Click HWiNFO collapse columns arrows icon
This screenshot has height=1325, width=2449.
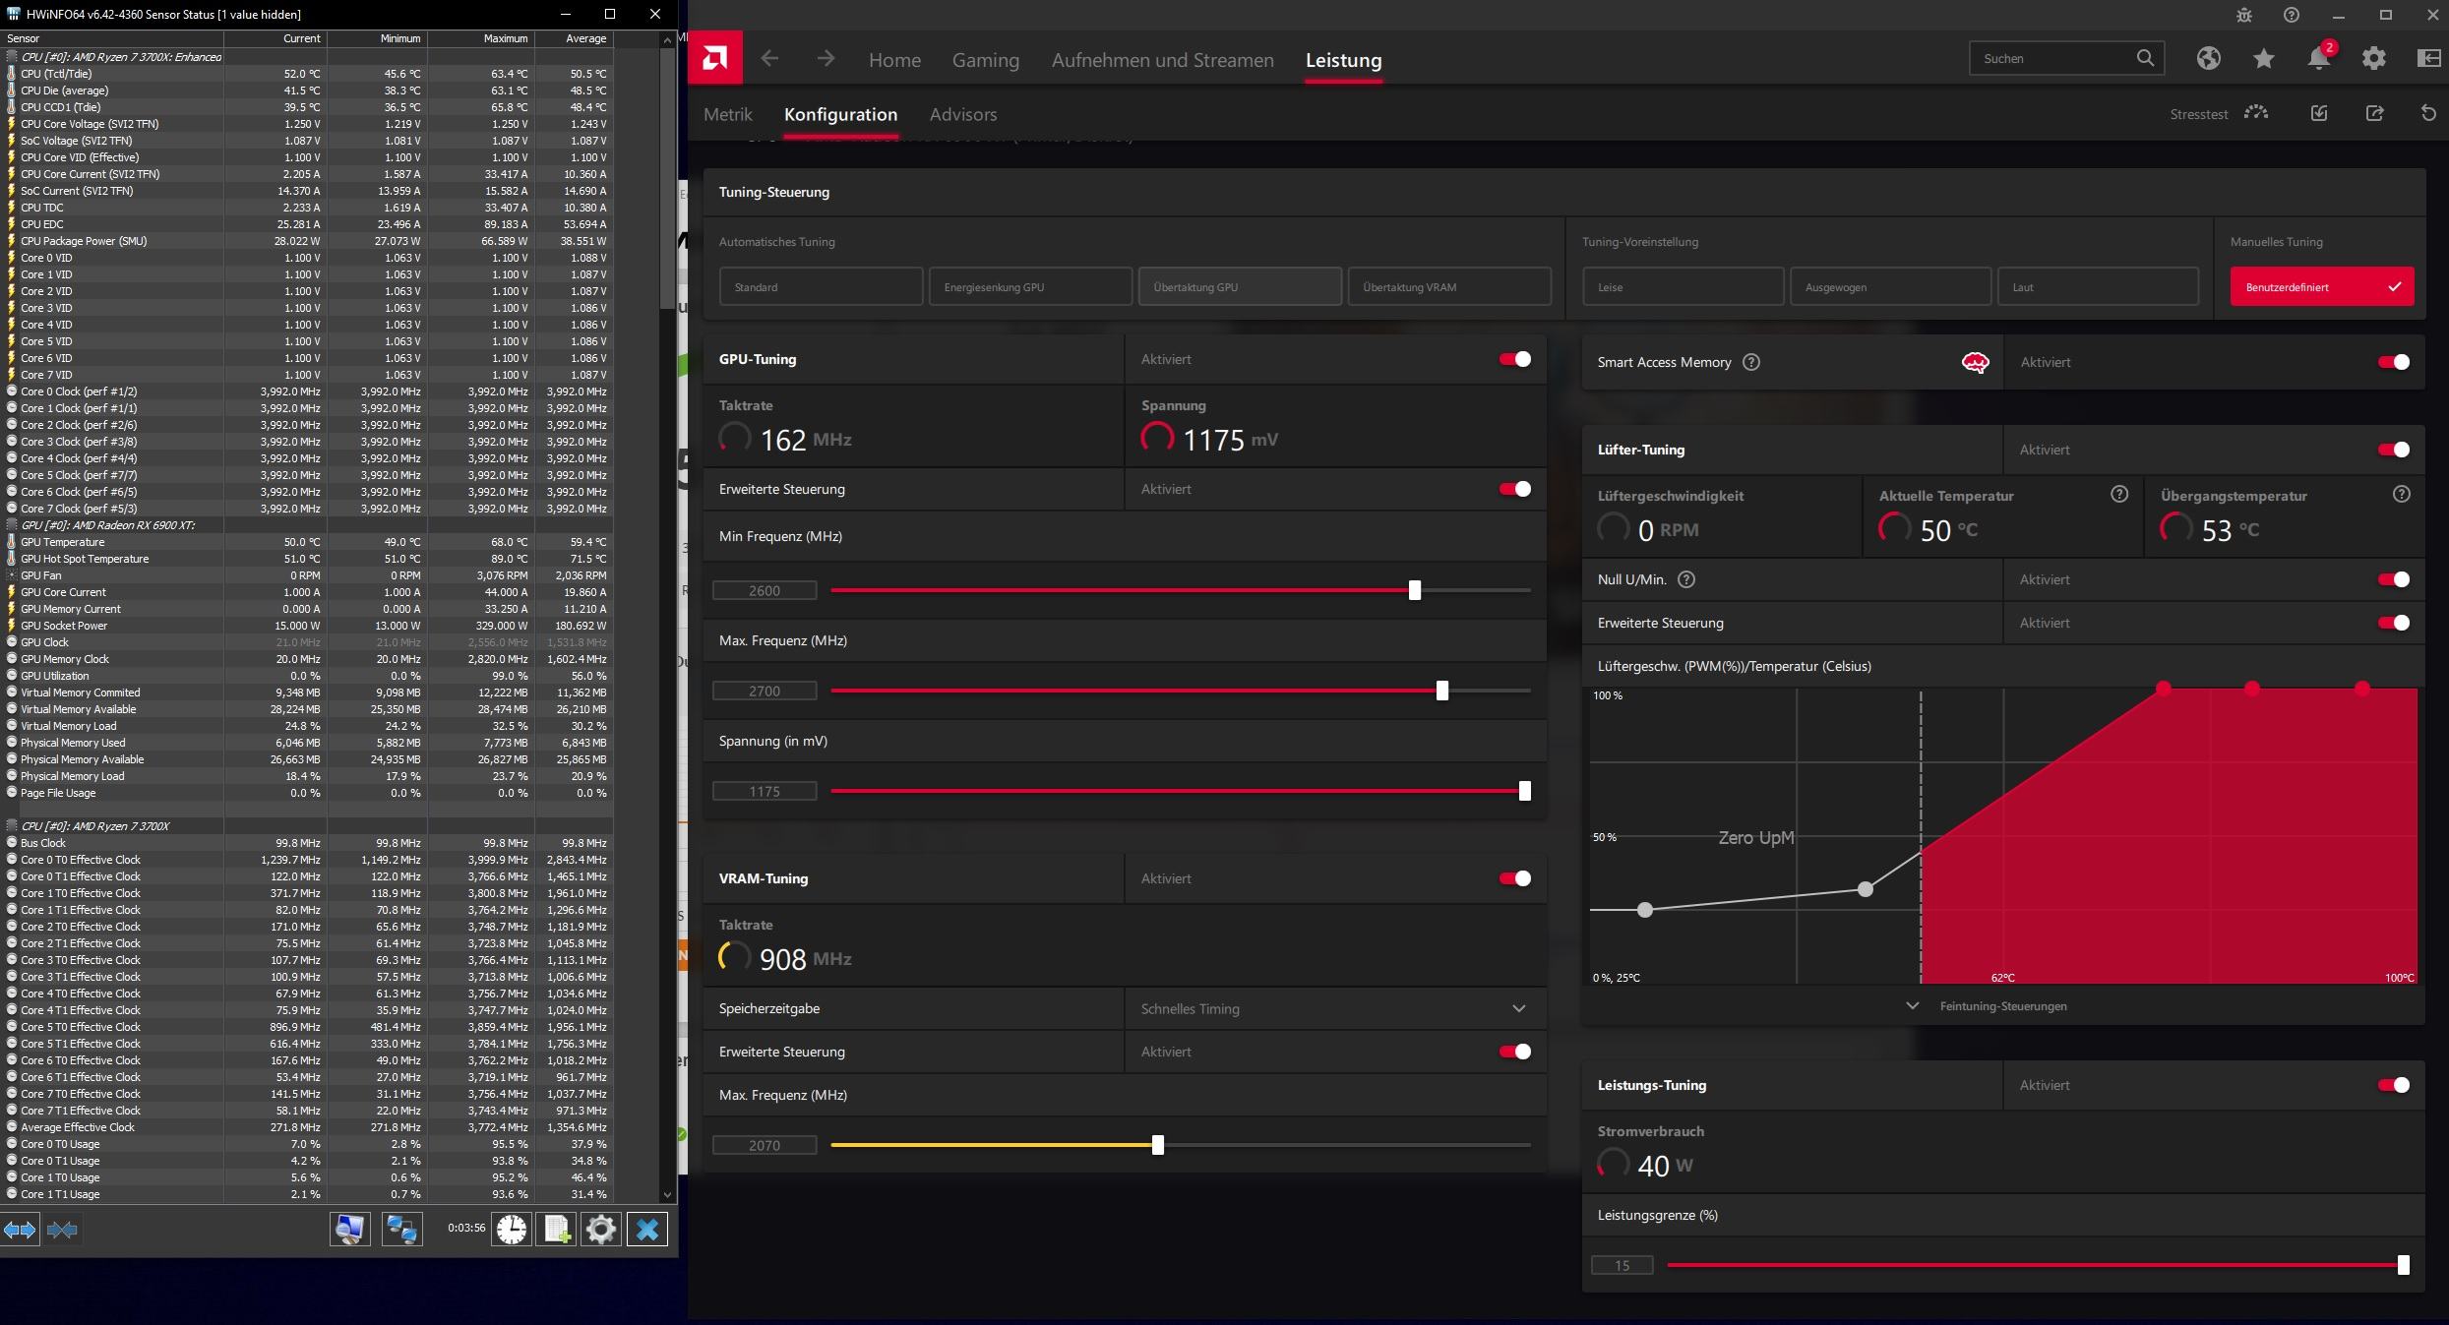tap(62, 1230)
